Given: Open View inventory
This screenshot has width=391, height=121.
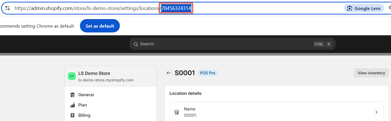Looking at the screenshot, I should pos(371,73).
